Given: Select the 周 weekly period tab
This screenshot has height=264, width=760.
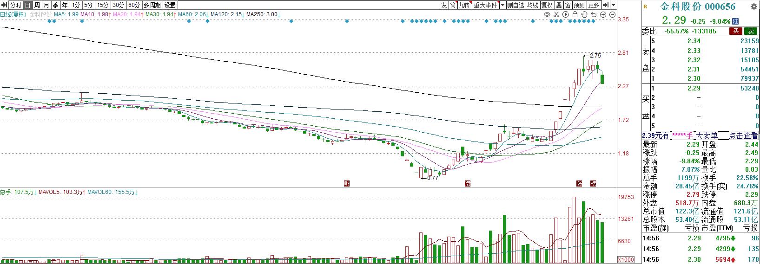Looking at the screenshot, I should click(x=37, y=5).
